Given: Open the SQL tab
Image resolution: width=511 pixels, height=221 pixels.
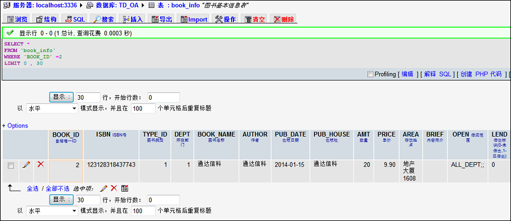Looking at the screenshot, I should [75, 19].
